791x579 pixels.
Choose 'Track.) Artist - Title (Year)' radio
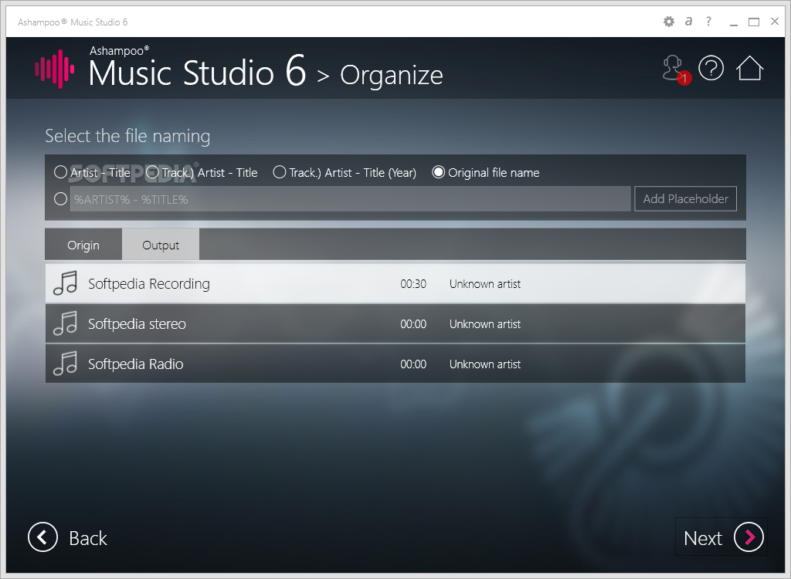click(280, 172)
